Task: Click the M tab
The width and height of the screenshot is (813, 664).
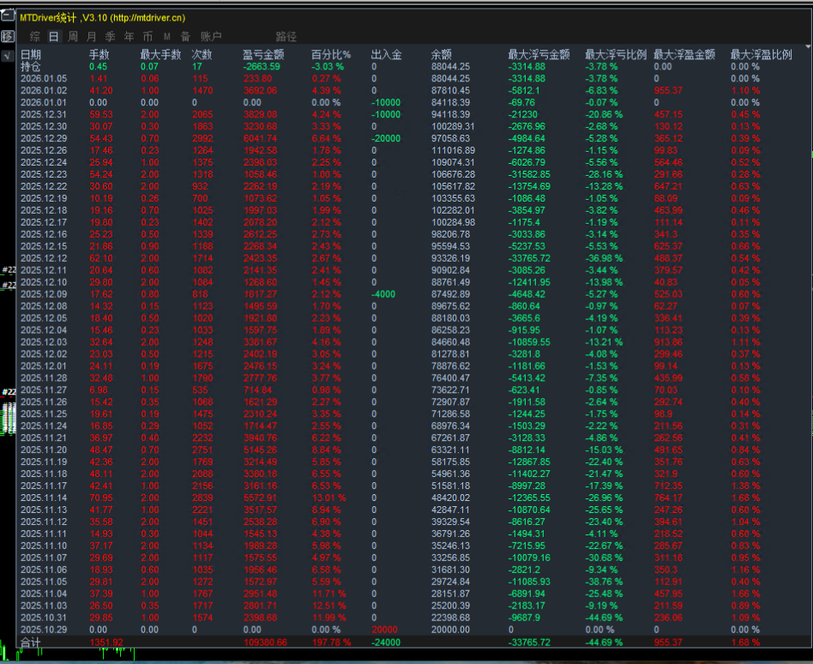Action: (x=167, y=37)
